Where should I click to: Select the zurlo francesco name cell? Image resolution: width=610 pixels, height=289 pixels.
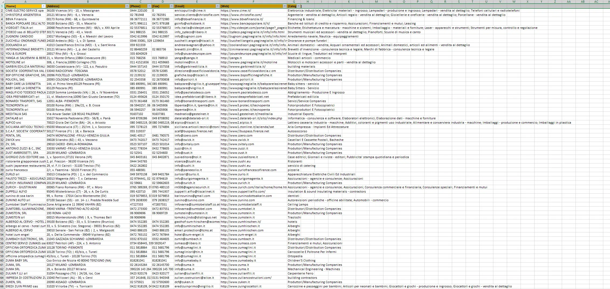pyautogui.click(x=25, y=170)
